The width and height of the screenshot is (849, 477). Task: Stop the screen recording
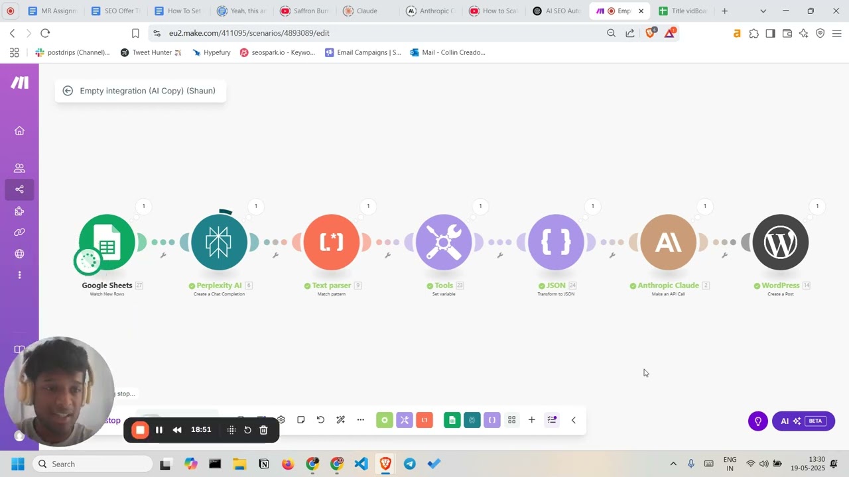140,430
